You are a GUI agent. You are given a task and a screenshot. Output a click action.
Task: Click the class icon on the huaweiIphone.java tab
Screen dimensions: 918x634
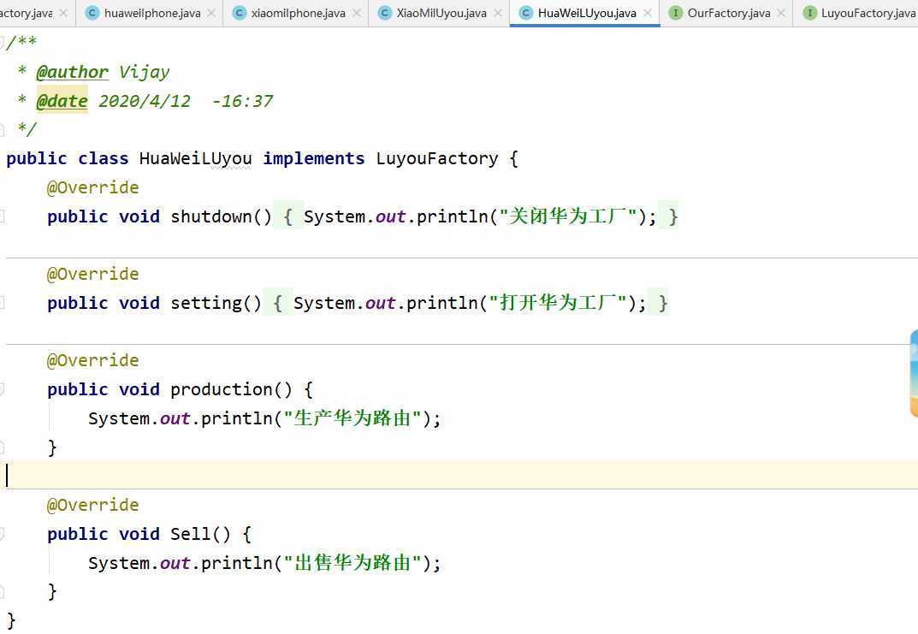pos(92,13)
